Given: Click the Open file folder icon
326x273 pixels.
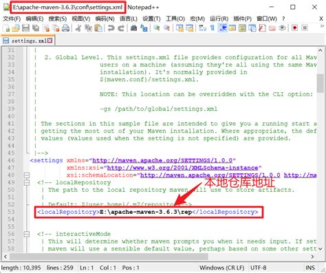Looking at the screenshot, I should point(16,28).
